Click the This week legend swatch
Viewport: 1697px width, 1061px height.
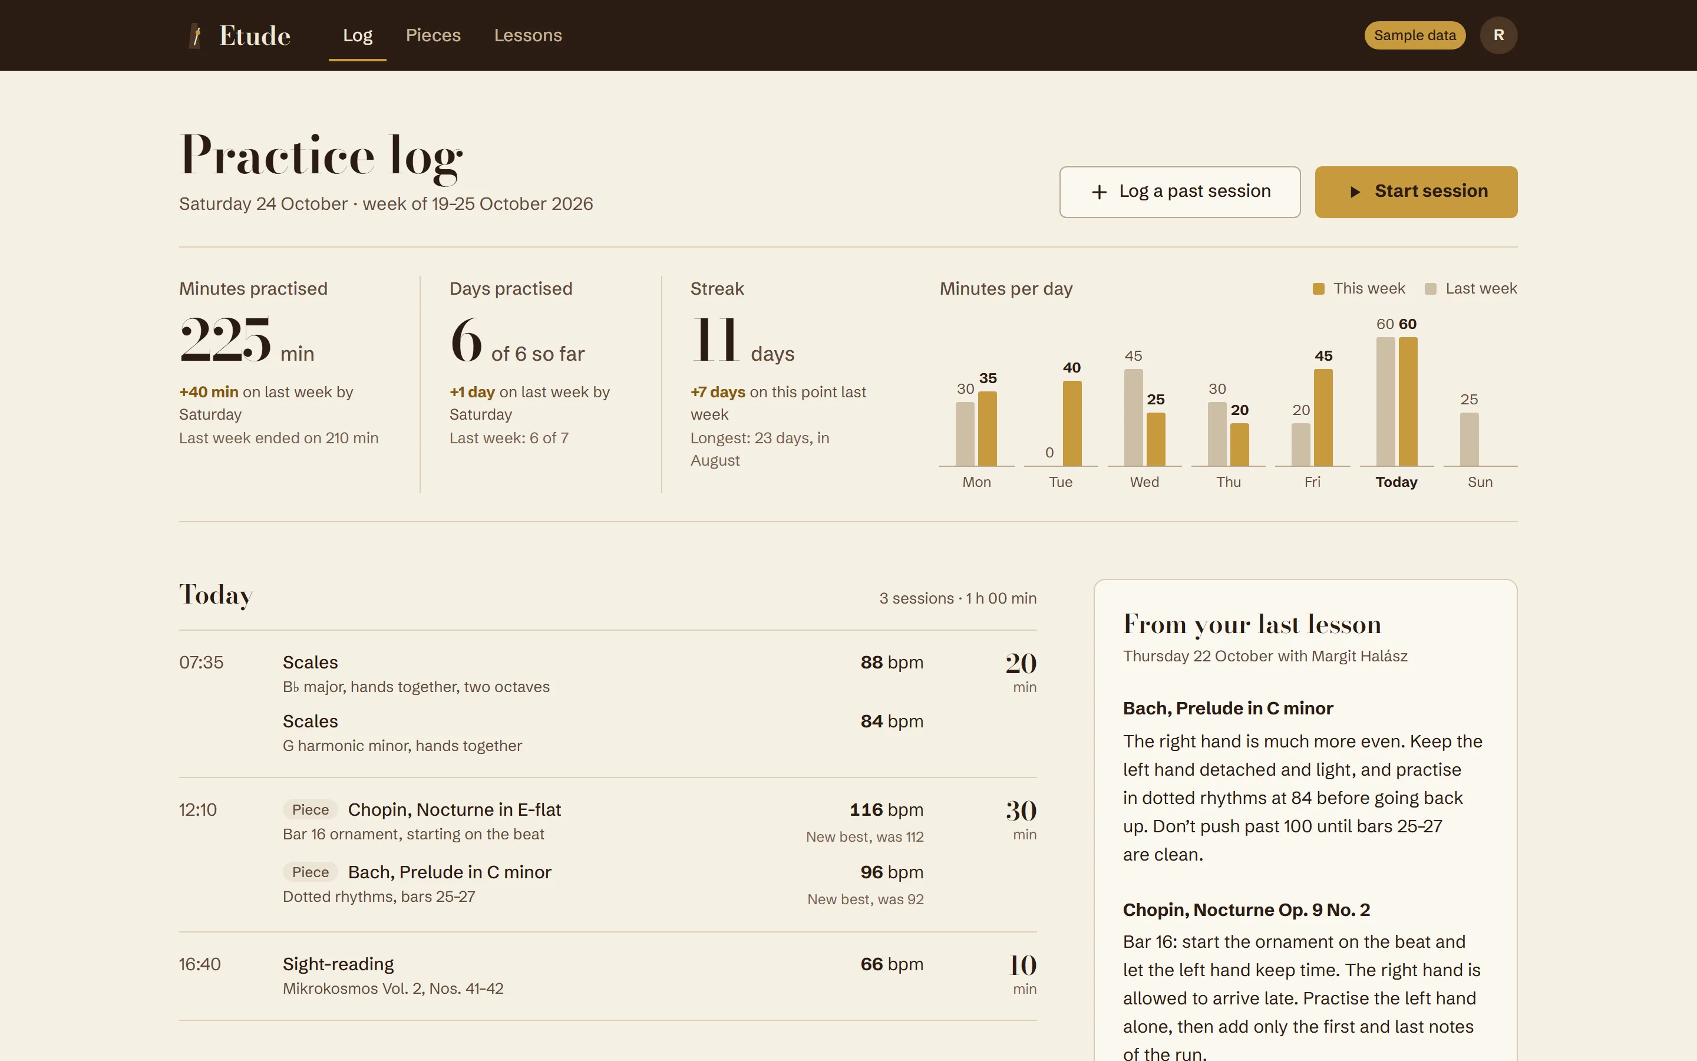1318,288
